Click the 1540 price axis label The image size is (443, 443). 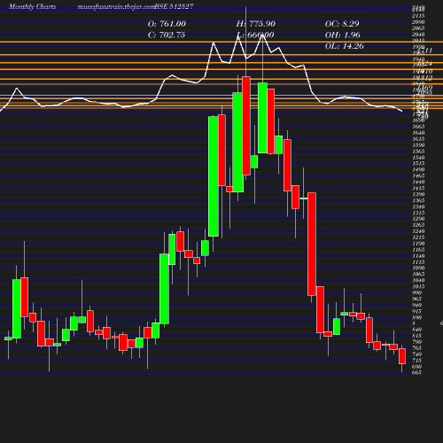(x=418, y=158)
